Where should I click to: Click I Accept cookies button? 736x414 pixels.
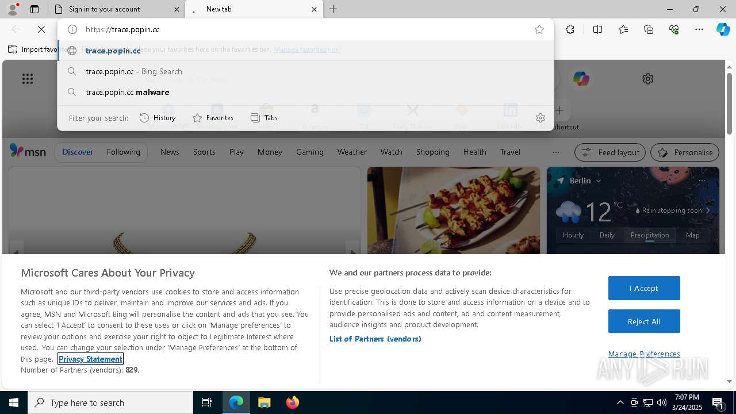tap(644, 288)
